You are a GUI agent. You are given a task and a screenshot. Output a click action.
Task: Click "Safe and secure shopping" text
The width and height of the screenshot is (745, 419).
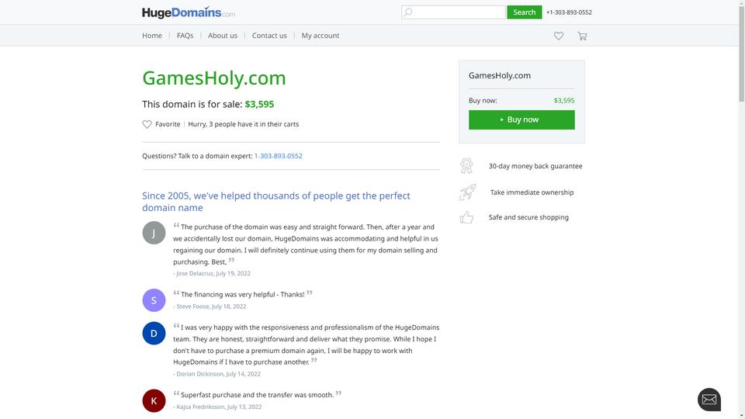click(x=528, y=217)
